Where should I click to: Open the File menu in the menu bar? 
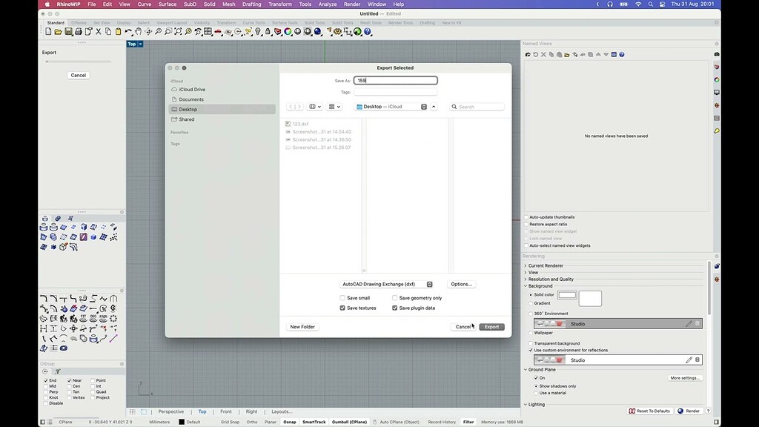coord(91,4)
